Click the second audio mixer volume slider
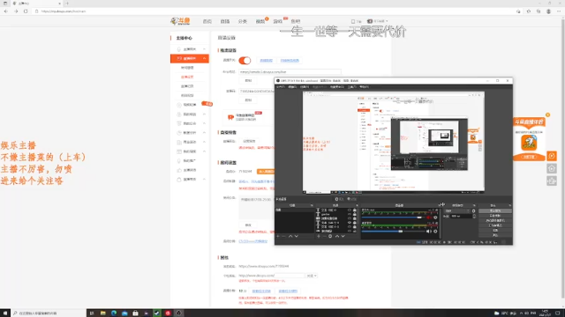Viewport: 565px width, 317px height. coord(393,231)
